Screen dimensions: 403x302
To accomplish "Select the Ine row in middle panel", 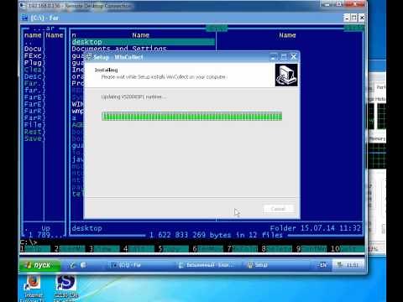I will [77, 70].
